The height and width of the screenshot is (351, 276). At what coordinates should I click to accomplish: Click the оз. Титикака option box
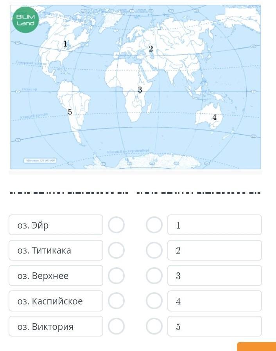click(x=56, y=250)
